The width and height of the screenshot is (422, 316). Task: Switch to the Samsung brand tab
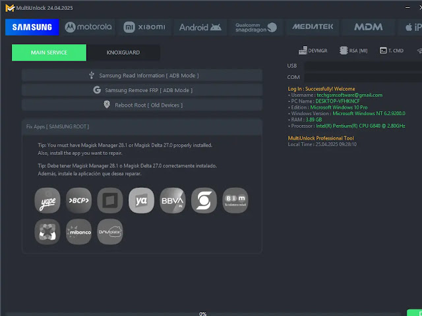pyautogui.click(x=32, y=27)
